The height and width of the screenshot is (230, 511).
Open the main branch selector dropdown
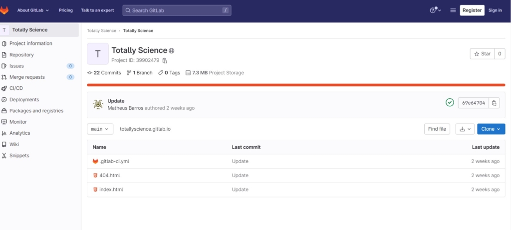tap(100, 129)
